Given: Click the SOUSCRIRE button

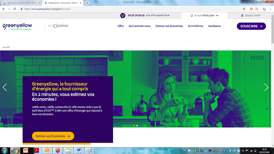Looking at the screenshot, I should click(251, 26).
